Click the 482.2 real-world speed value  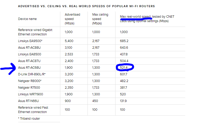click(124, 81)
